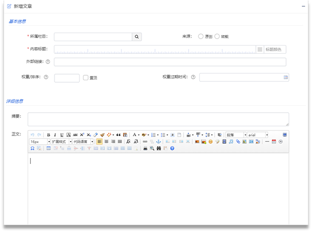Screen dimensions: 312x232
Task: Clear formatting with the eraser icon
Action: (95, 135)
